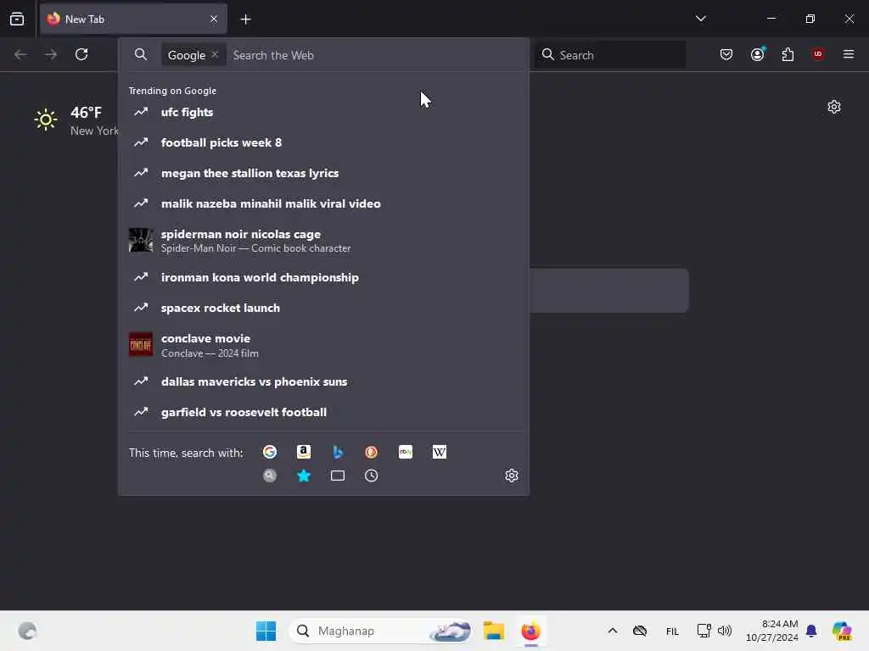Image resolution: width=869 pixels, height=651 pixels.
Task: Select spacex rocket launch suggestion
Action: point(323,307)
